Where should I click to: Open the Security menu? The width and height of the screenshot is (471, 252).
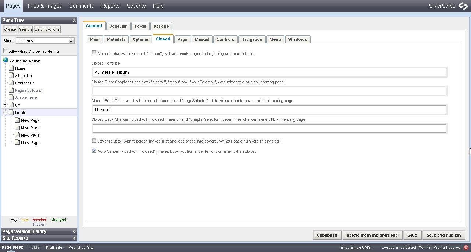(x=136, y=6)
